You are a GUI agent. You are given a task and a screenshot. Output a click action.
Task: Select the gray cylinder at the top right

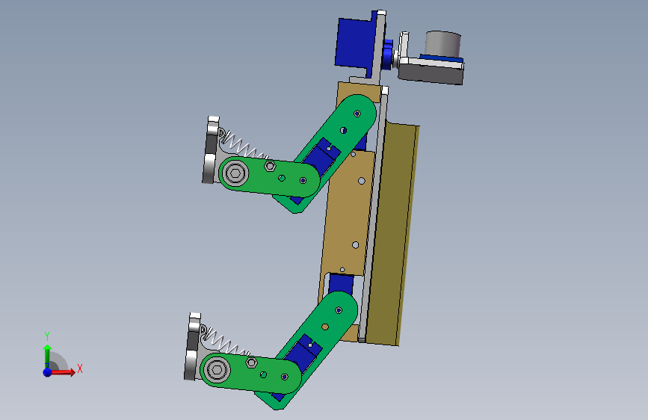[x=442, y=44]
